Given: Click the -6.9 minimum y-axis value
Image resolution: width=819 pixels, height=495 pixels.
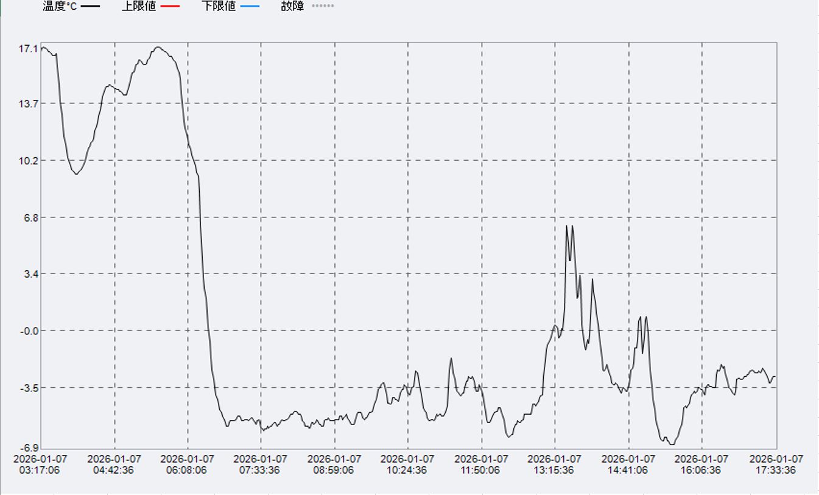Looking at the screenshot, I should coord(29,448).
